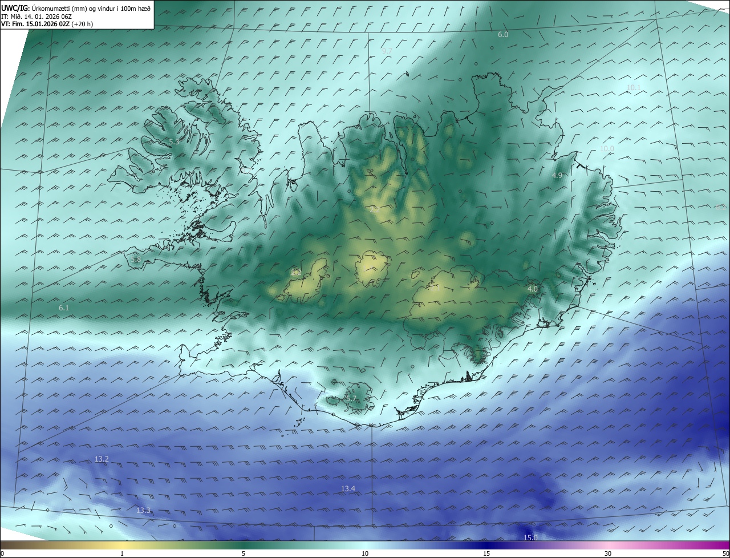This screenshot has height=558, width=730.
Task: Click the colour scale tick label 30
Action: [x=608, y=553]
